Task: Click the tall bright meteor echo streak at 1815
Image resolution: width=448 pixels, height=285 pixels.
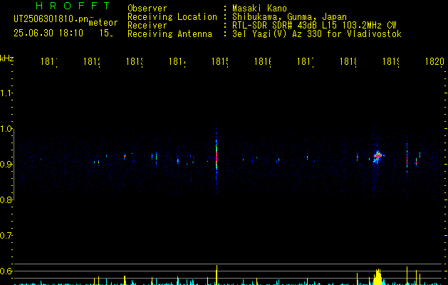Action: [x=217, y=159]
